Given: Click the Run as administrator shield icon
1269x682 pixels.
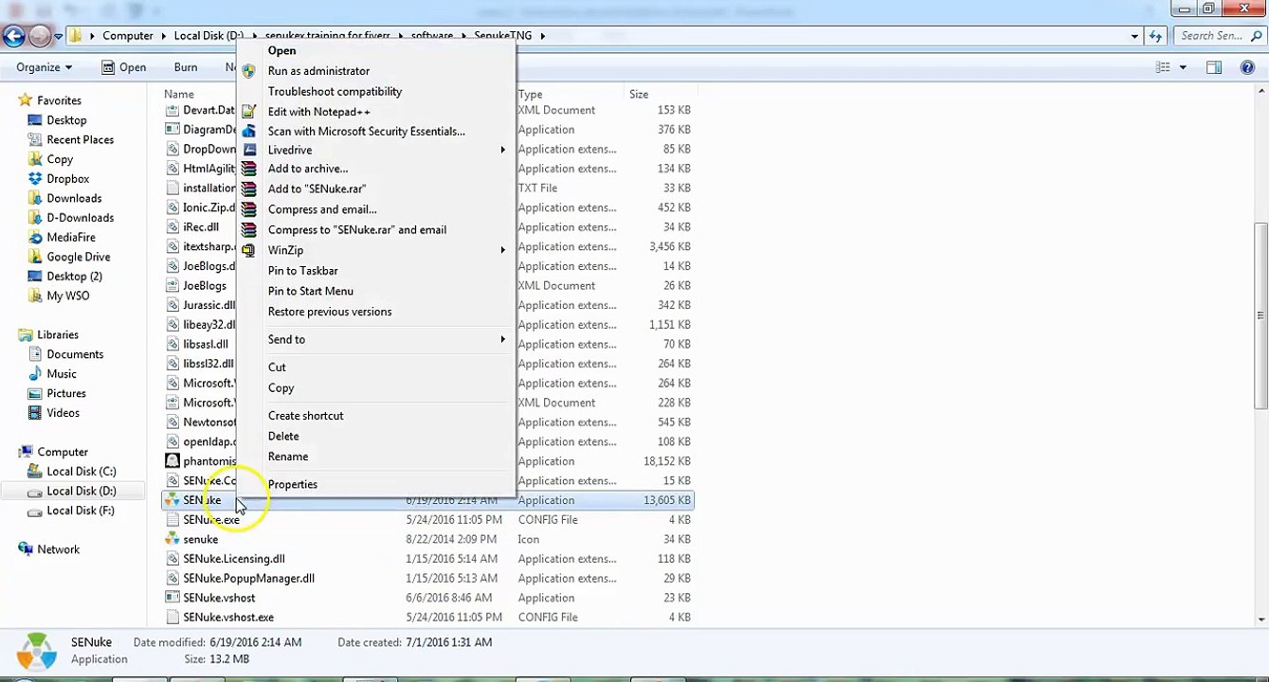Looking at the screenshot, I should [x=248, y=71].
